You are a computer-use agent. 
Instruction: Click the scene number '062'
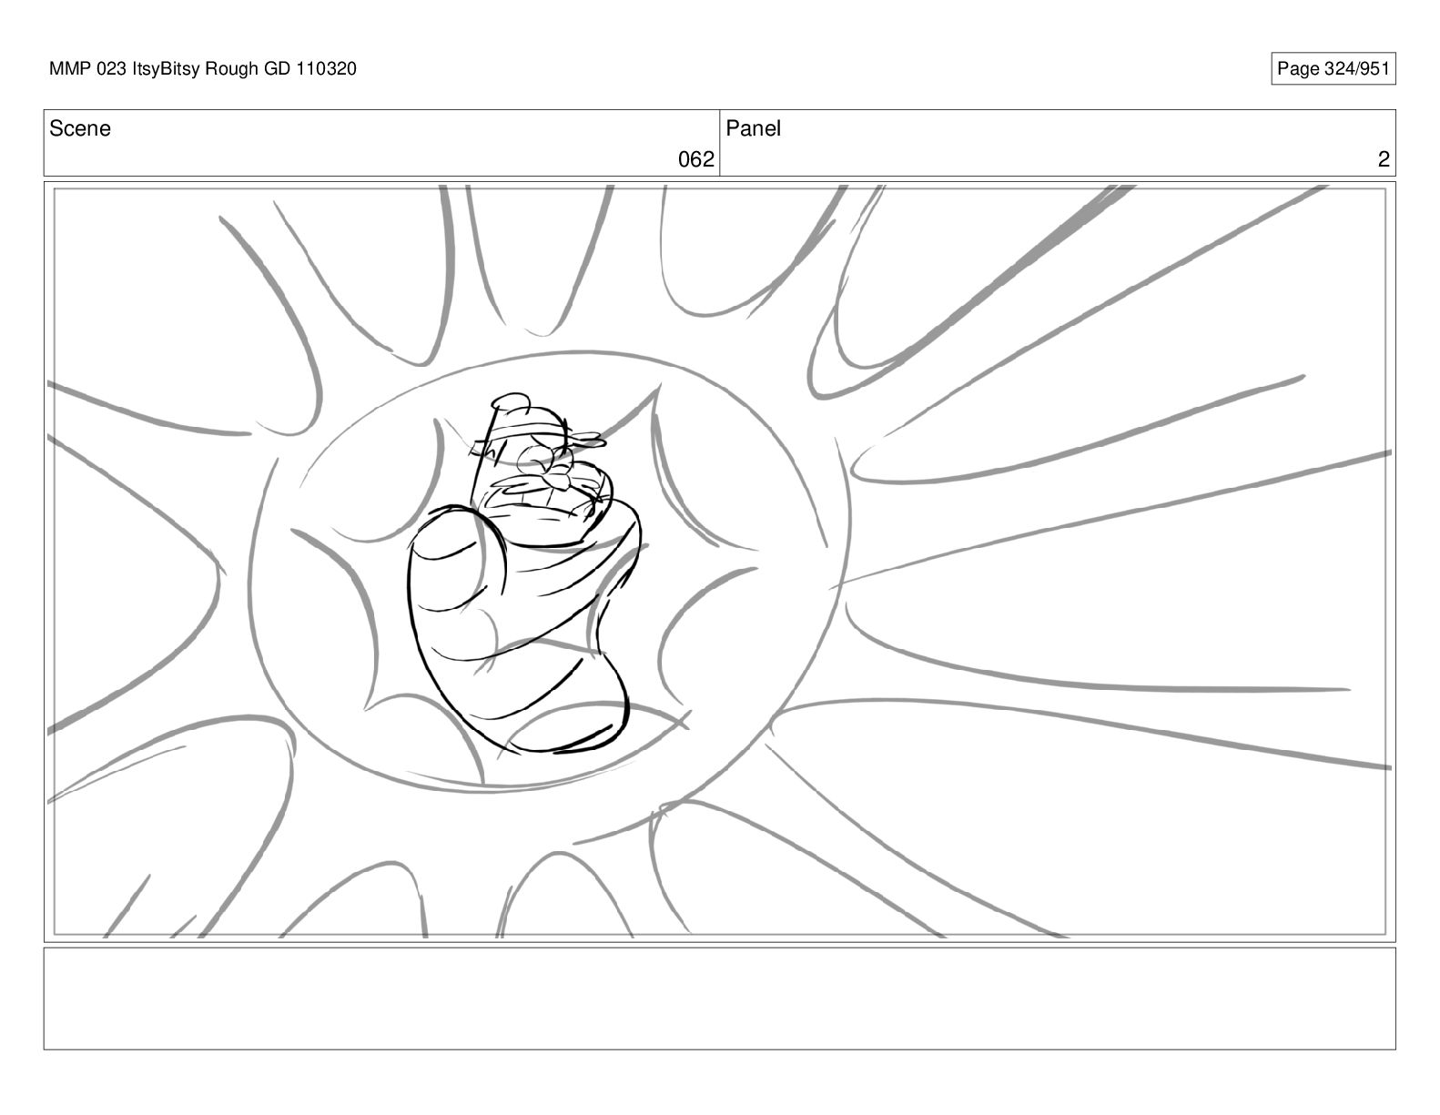click(x=696, y=160)
